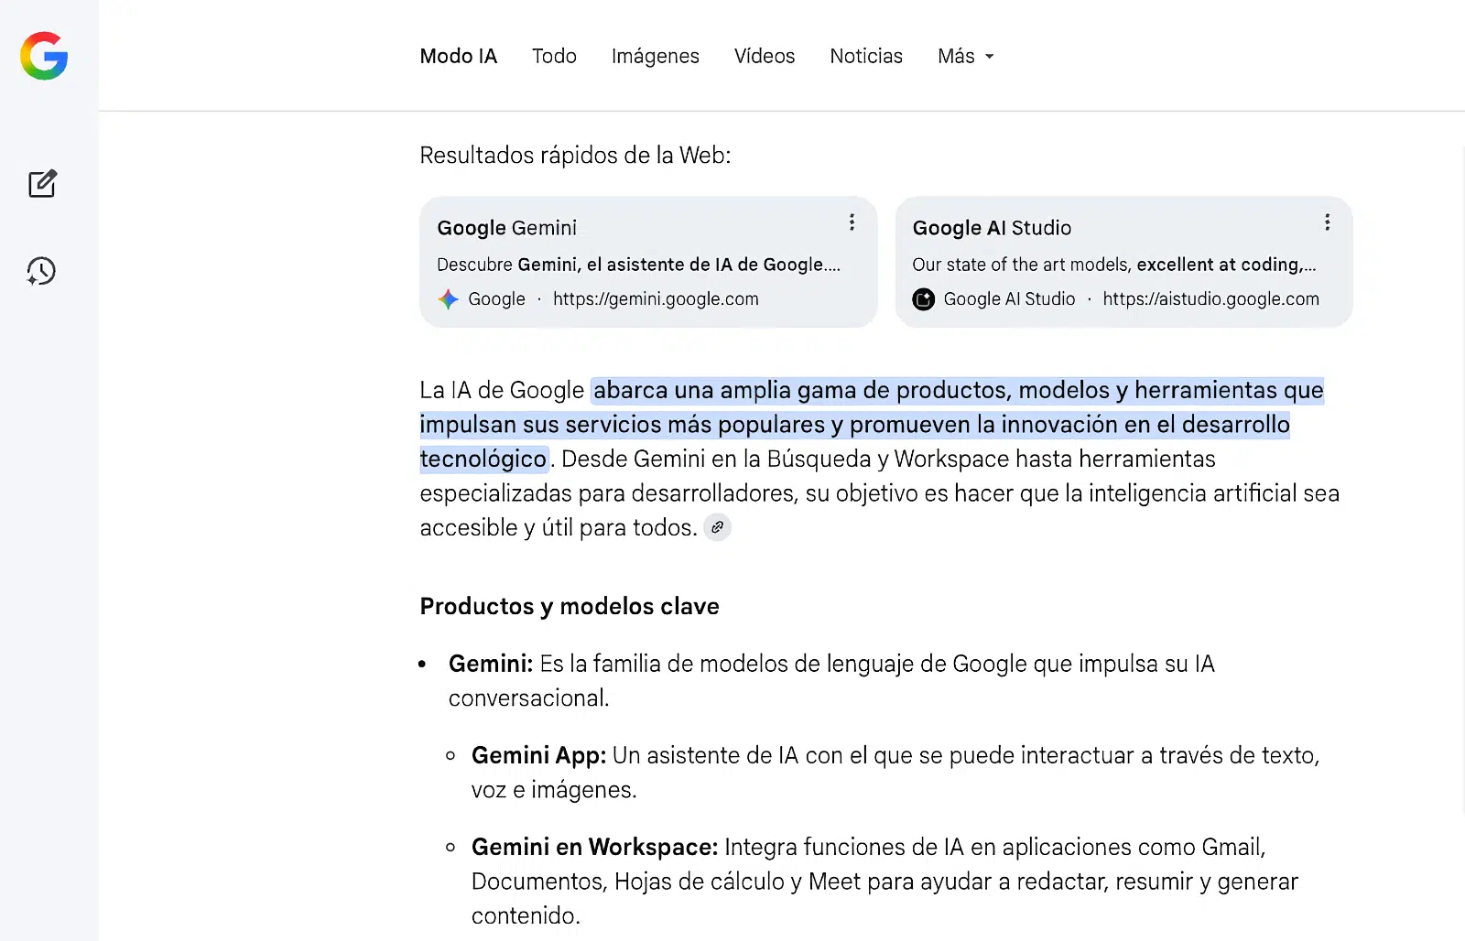Select the Todo tab
Viewport: 1465px width, 941px height.
pyautogui.click(x=554, y=57)
